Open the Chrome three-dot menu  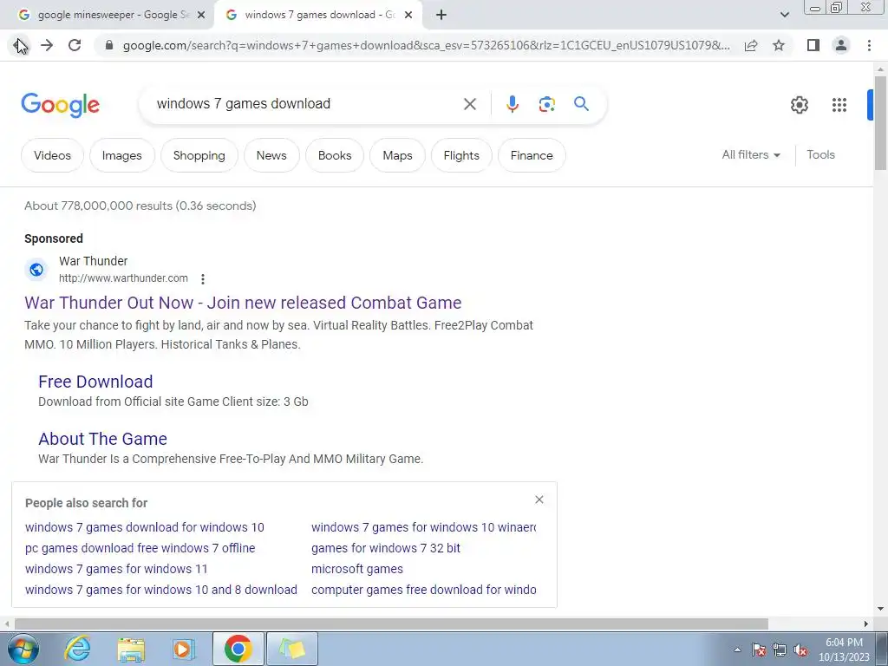pos(869,45)
